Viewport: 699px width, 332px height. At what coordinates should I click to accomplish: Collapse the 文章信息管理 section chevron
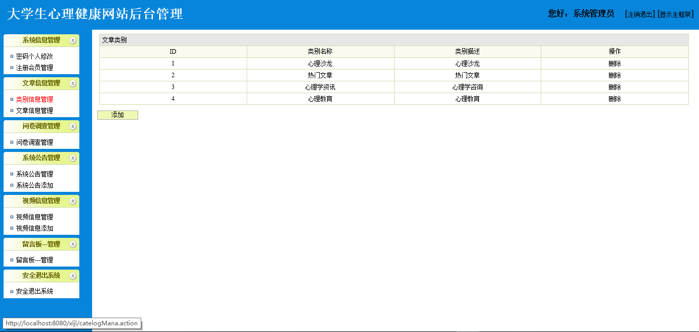(73, 83)
